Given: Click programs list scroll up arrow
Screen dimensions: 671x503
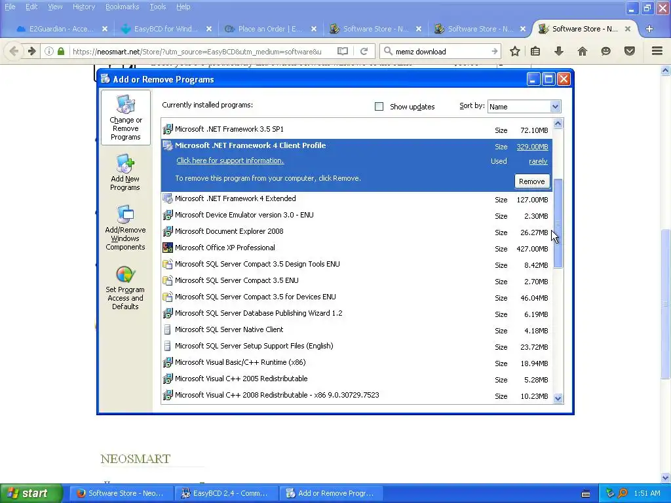Looking at the screenshot, I should tap(558, 124).
